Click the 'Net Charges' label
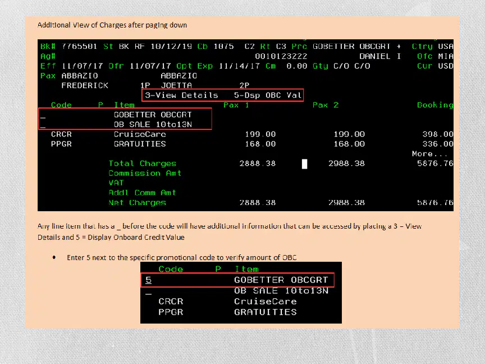Screen dimensions: 485x364 pos(138,203)
